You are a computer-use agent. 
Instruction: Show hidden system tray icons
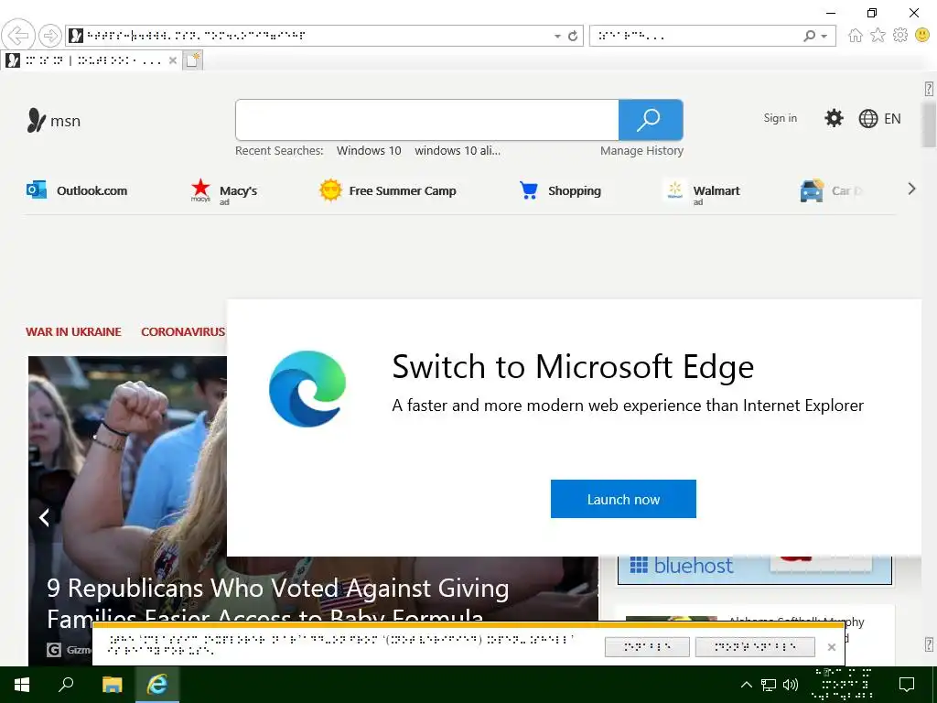[747, 685]
